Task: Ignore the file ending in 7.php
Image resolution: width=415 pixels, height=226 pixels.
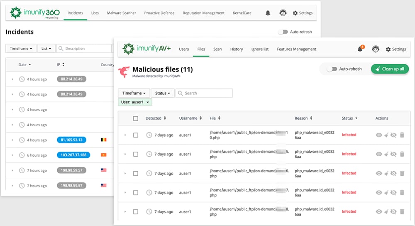Action: [393, 192]
